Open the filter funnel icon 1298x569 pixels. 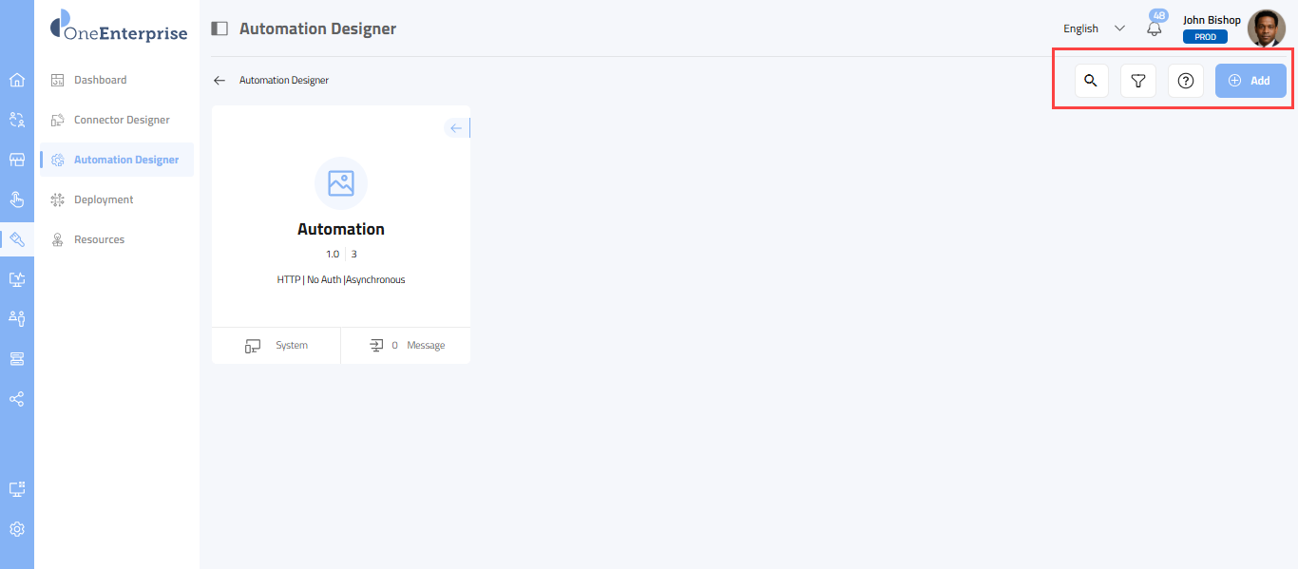click(x=1137, y=81)
